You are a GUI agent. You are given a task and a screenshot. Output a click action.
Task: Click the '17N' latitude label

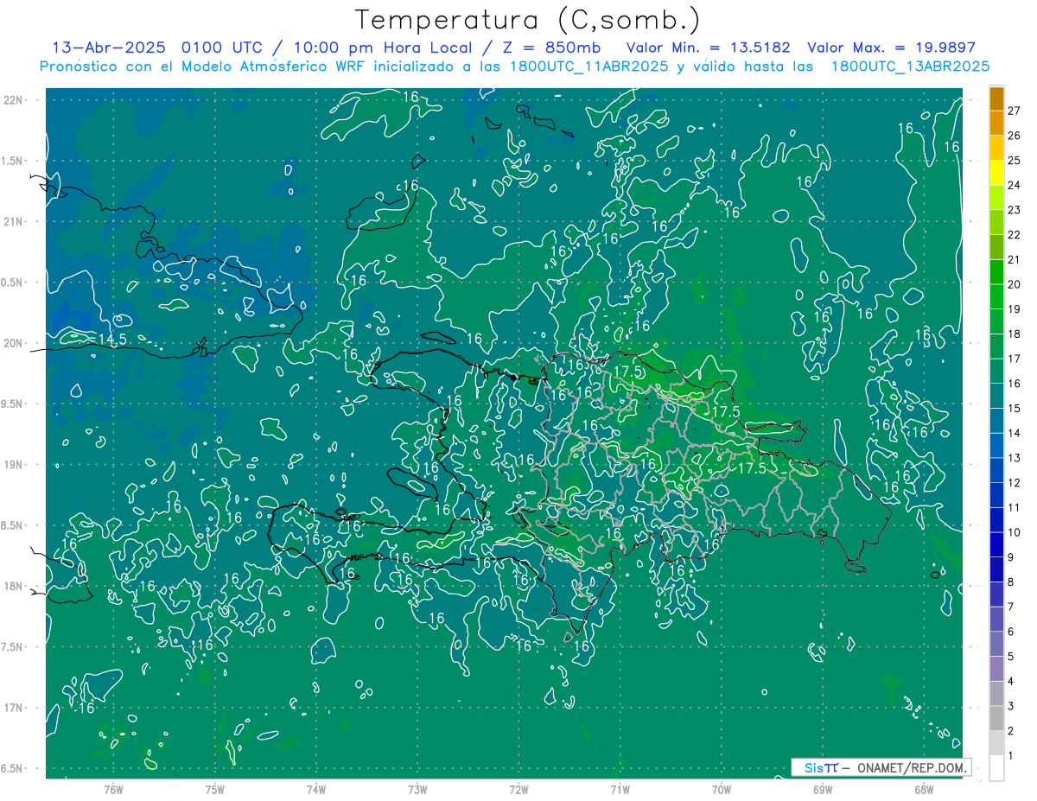[x=13, y=708]
